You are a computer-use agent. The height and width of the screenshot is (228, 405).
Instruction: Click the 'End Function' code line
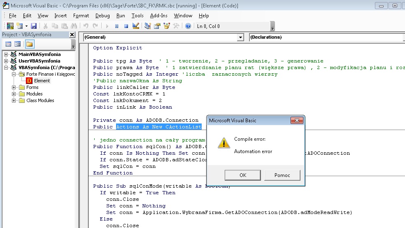tap(113, 173)
